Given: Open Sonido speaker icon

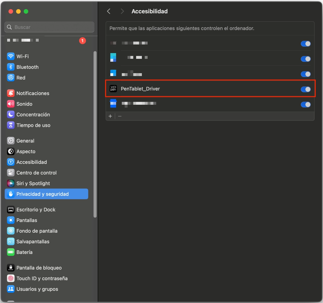Looking at the screenshot, I should point(11,104).
